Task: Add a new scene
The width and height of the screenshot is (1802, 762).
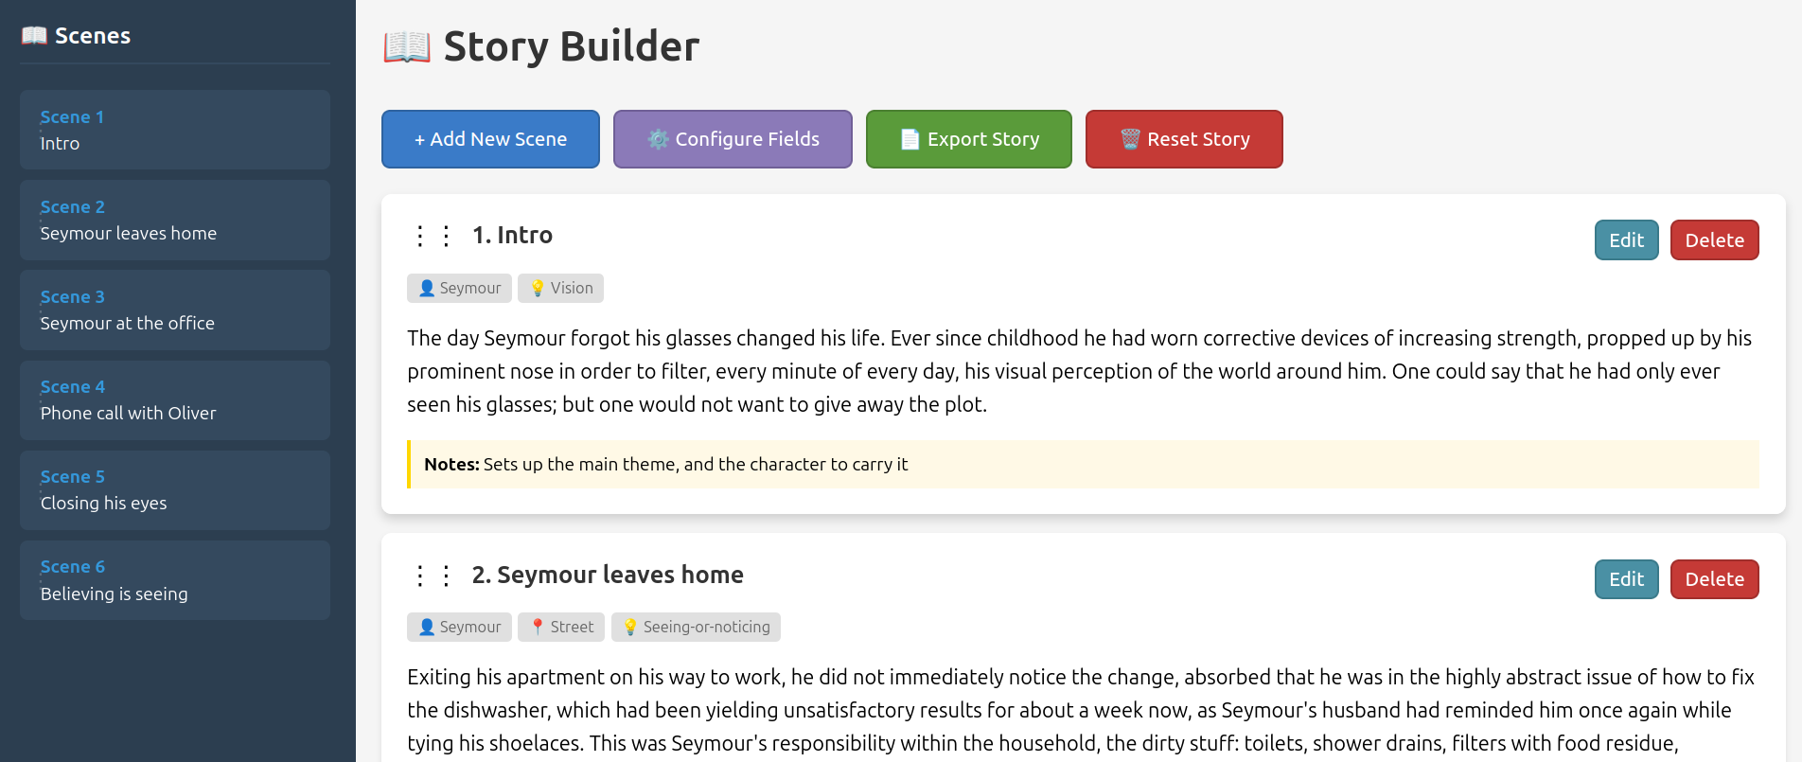Action: (x=490, y=139)
